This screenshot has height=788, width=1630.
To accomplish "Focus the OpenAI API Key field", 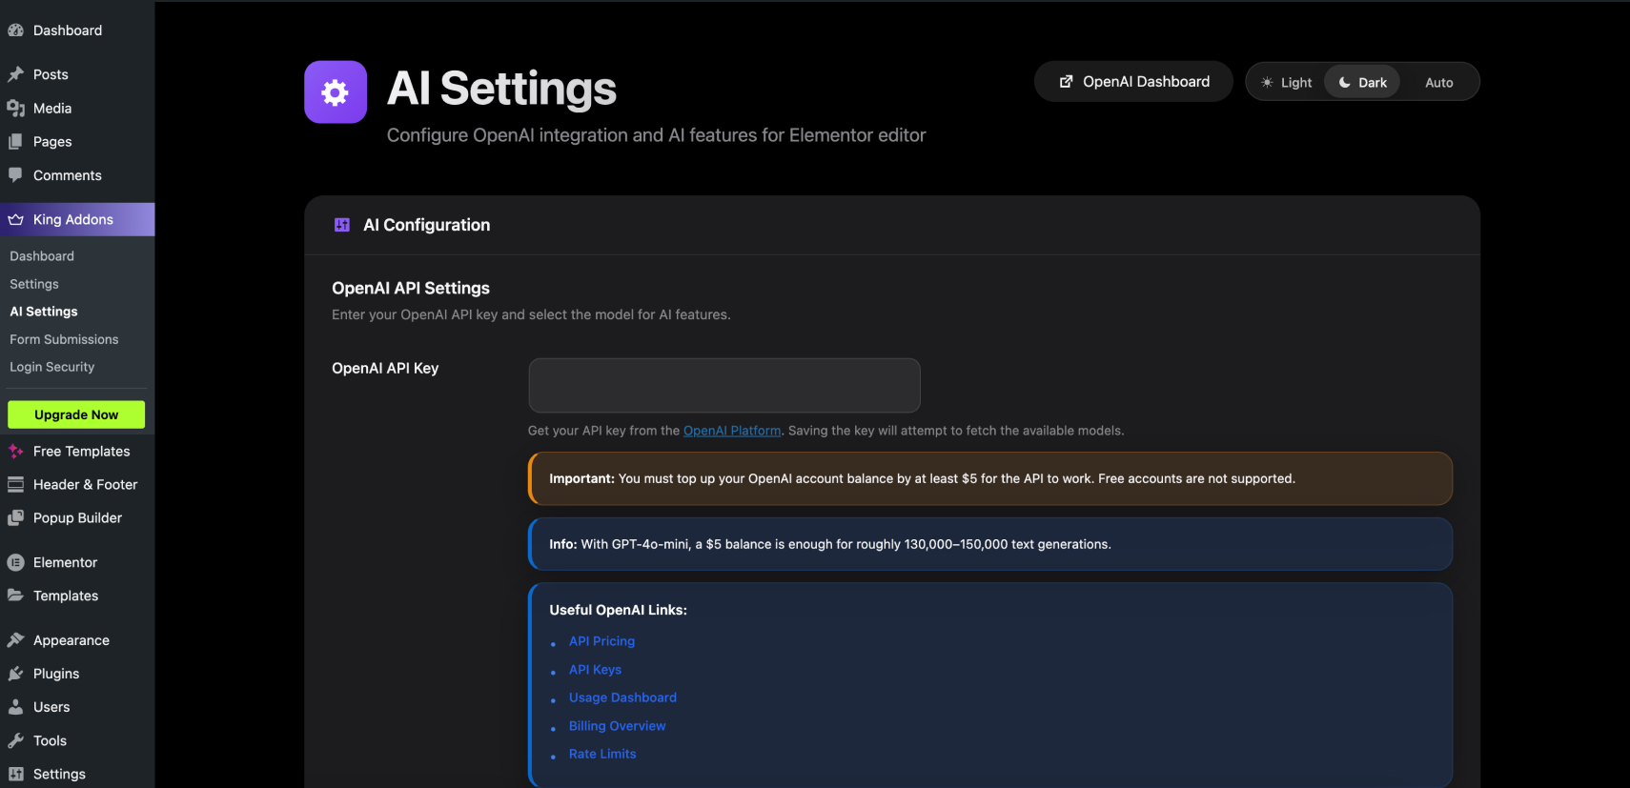I will coord(724,386).
